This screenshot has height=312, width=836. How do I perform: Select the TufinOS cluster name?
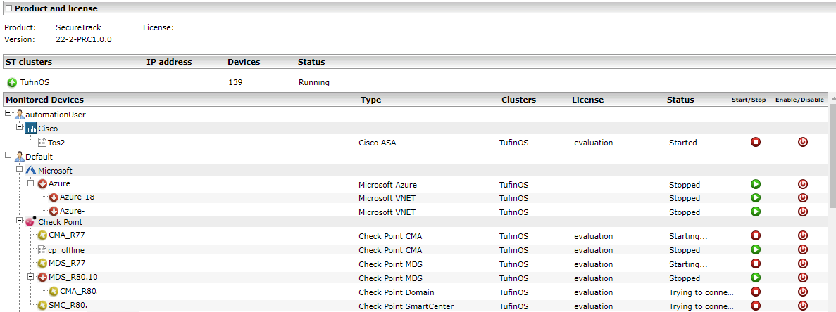click(35, 82)
